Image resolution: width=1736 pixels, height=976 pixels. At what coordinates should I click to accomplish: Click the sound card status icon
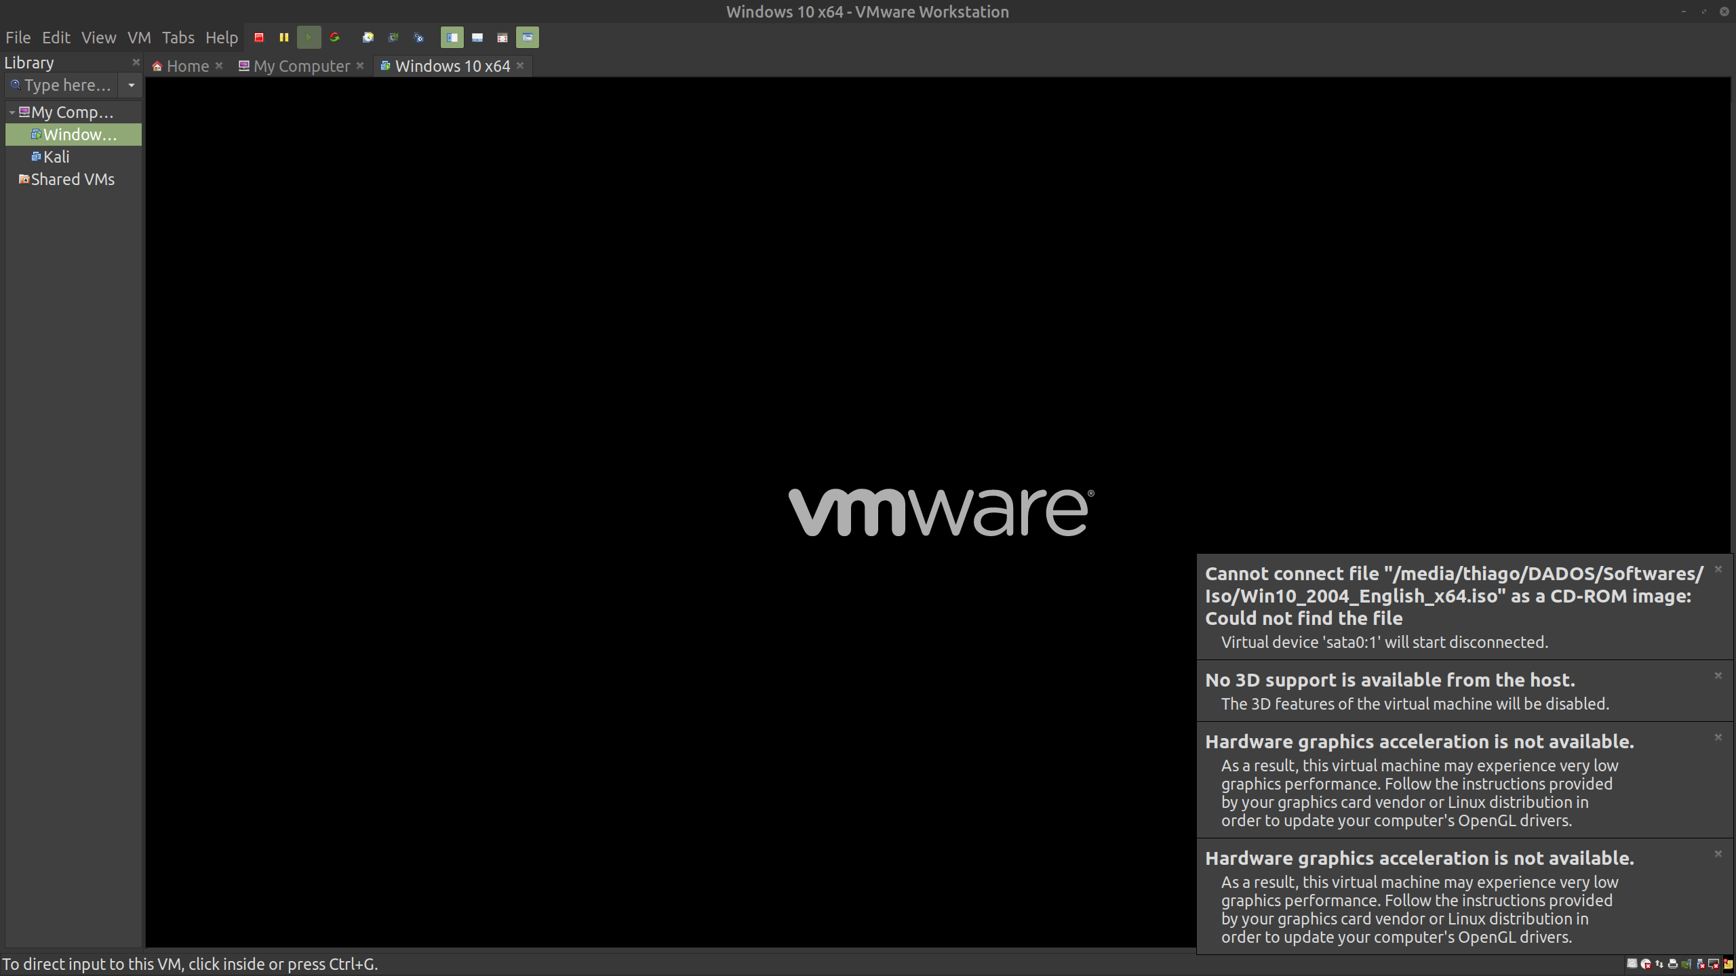click(x=1686, y=964)
